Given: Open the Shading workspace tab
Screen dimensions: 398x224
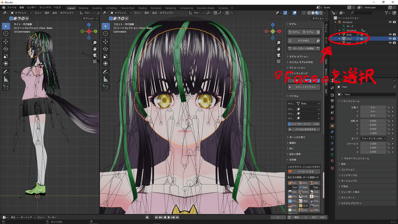Looking at the screenshot, I should click(142, 8).
